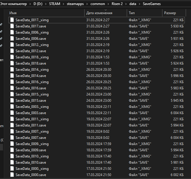Expand the chevron after STEAM in the path
191x179 pixels.
(x=63, y=4)
